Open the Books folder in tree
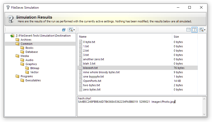 point(29,48)
